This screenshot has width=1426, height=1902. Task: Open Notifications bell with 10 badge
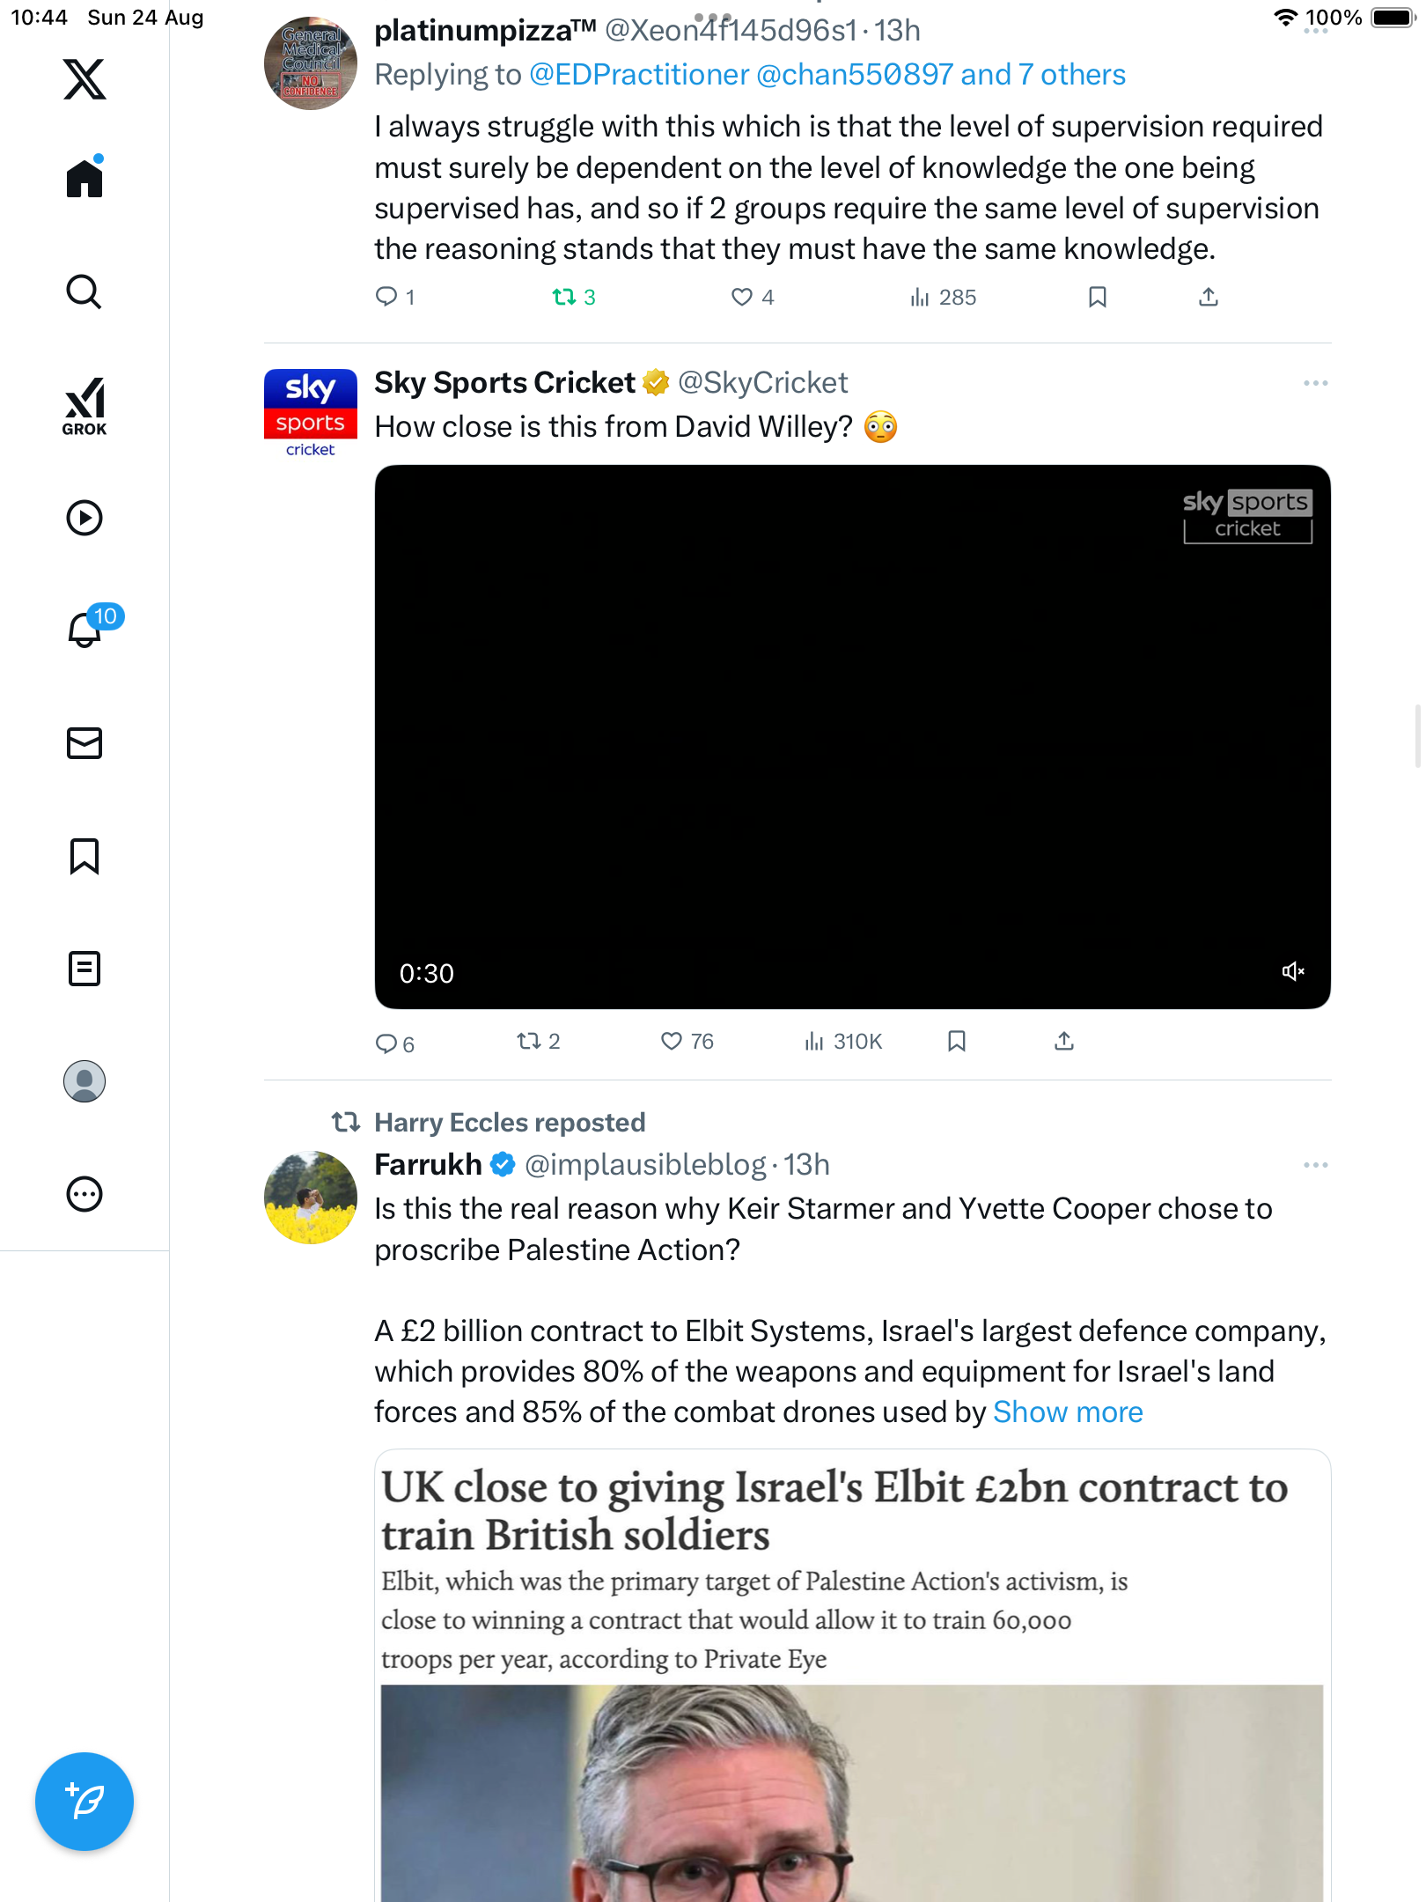(85, 630)
